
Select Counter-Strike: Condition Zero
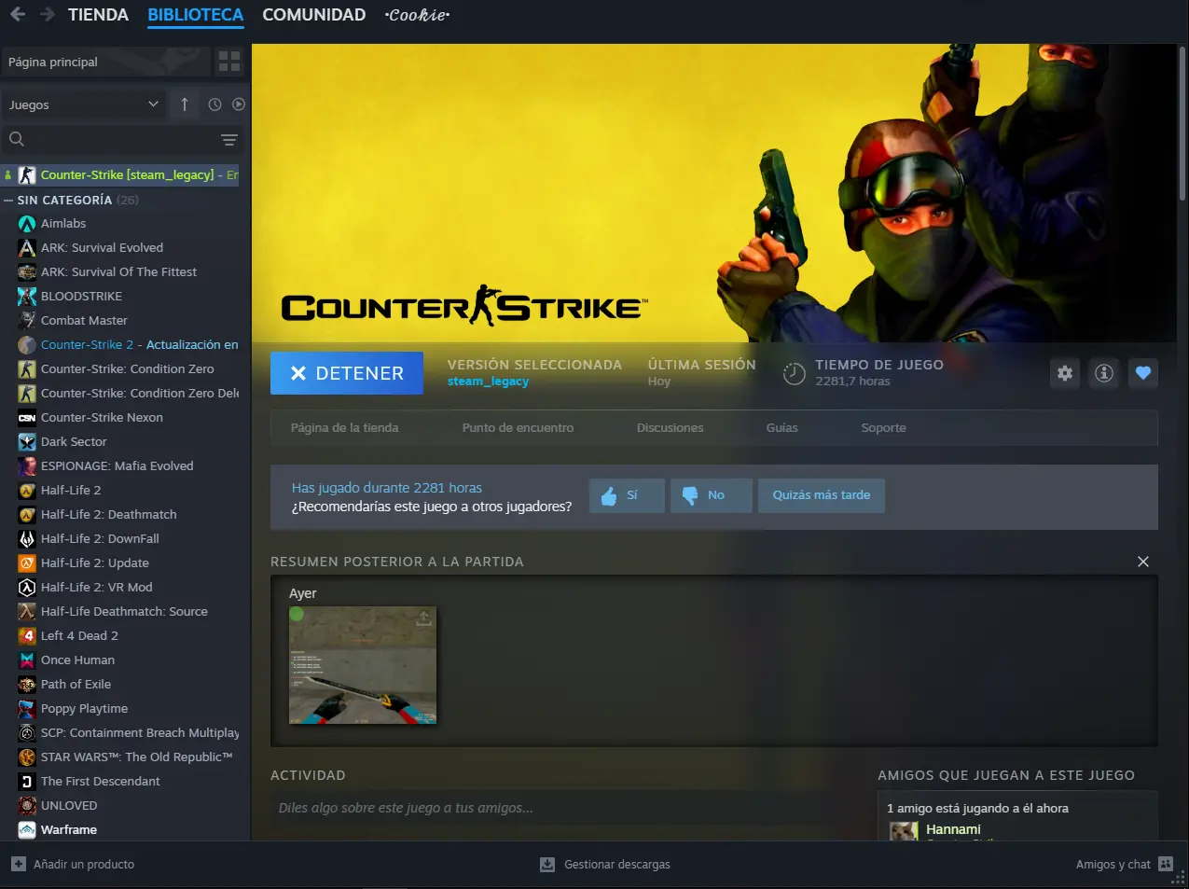127,368
